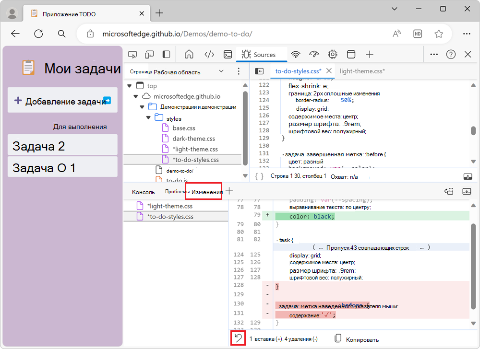
Task: Click the Add task arrow button
Action: [x=107, y=100]
